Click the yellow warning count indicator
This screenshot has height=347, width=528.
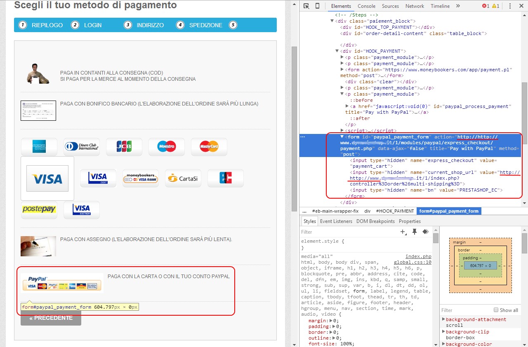coord(495,6)
